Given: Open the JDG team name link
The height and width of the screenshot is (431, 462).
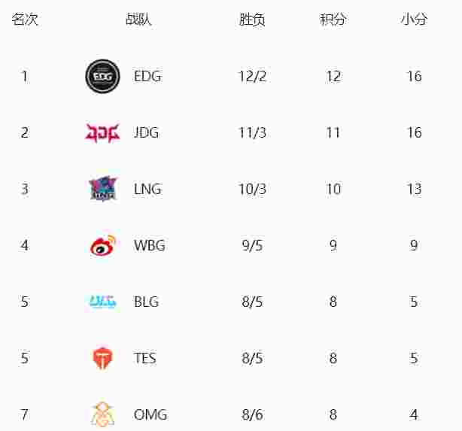Looking at the screenshot, I should [x=147, y=133].
